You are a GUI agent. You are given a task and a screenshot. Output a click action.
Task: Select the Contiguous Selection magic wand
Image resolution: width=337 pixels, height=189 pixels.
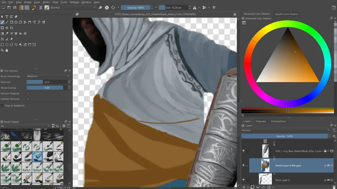coord(21,44)
